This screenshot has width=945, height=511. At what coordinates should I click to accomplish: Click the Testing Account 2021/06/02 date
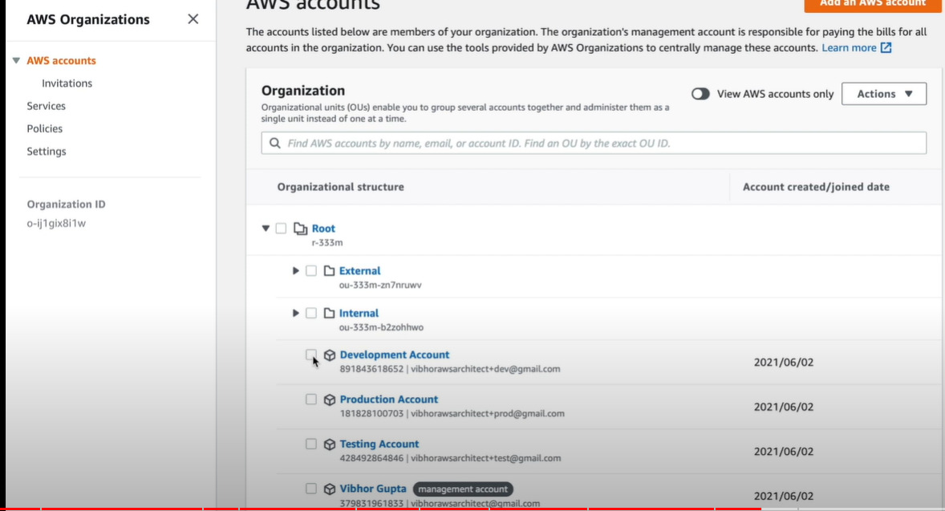(x=784, y=452)
